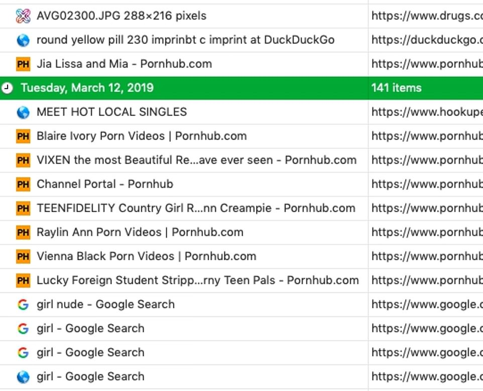Select the Lucky Foreign Student history entry
The height and width of the screenshot is (391, 483).
[x=241, y=280]
